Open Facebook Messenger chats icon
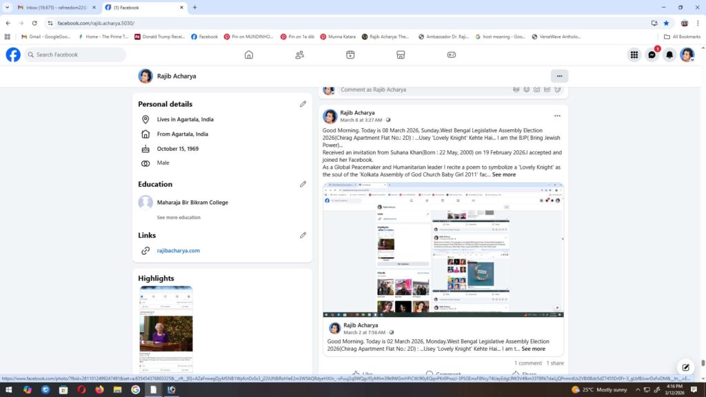The height and width of the screenshot is (397, 706). pos(652,55)
